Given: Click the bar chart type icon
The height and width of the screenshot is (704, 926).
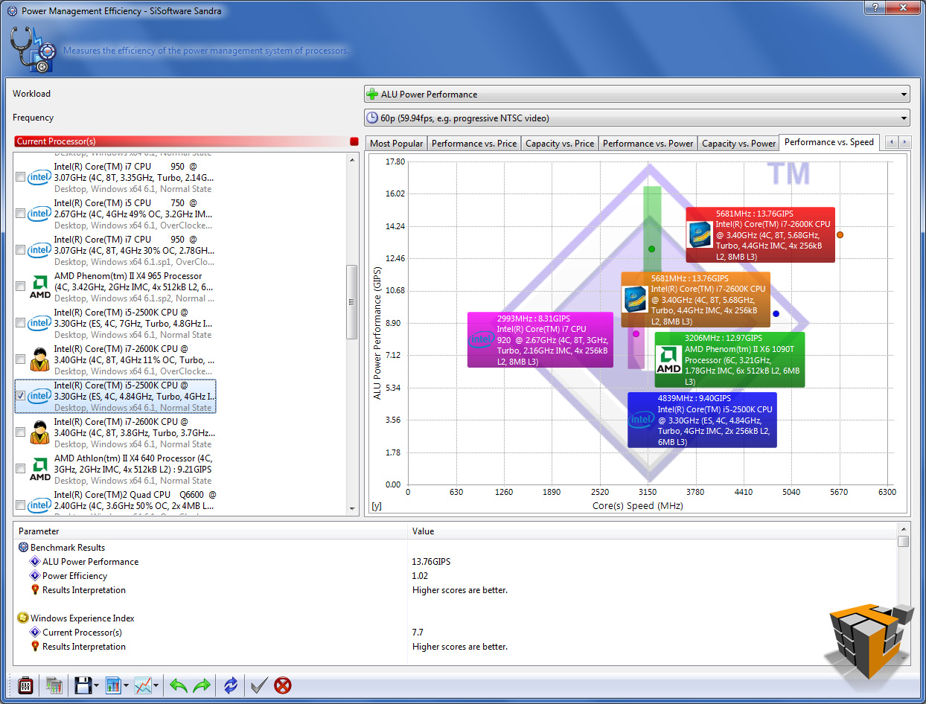Looking at the screenshot, I should point(113,685).
